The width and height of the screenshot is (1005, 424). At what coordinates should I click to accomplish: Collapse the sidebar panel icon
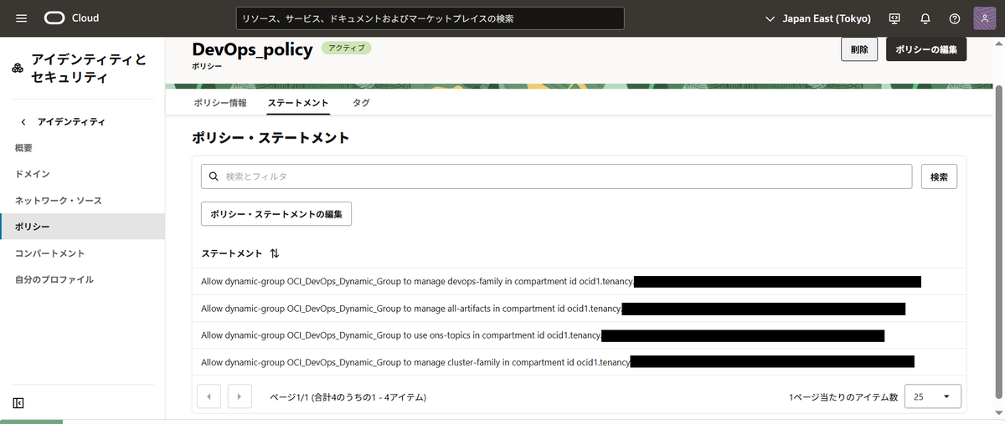point(18,403)
